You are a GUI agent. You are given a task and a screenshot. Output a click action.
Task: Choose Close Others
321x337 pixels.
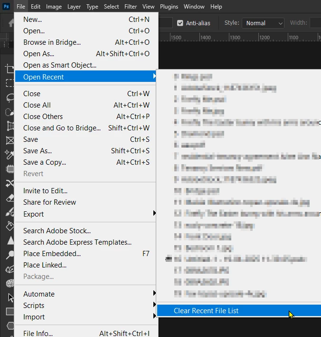(x=86, y=116)
